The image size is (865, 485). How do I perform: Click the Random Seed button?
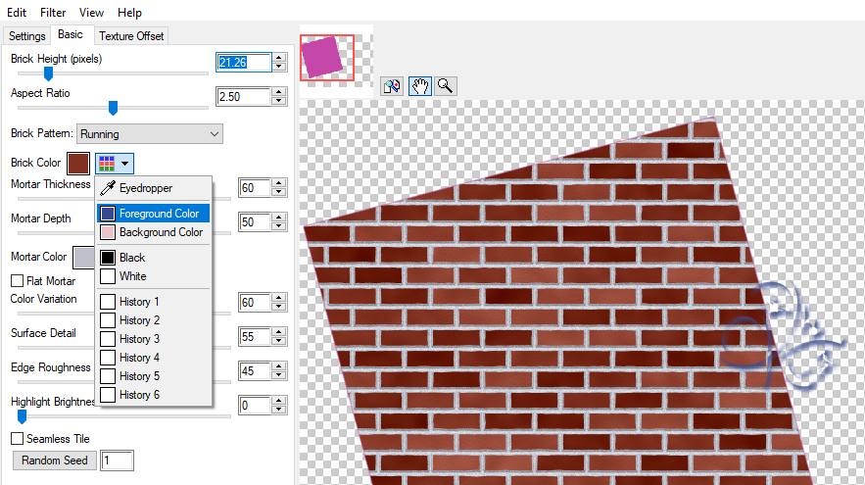(x=55, y=461)
